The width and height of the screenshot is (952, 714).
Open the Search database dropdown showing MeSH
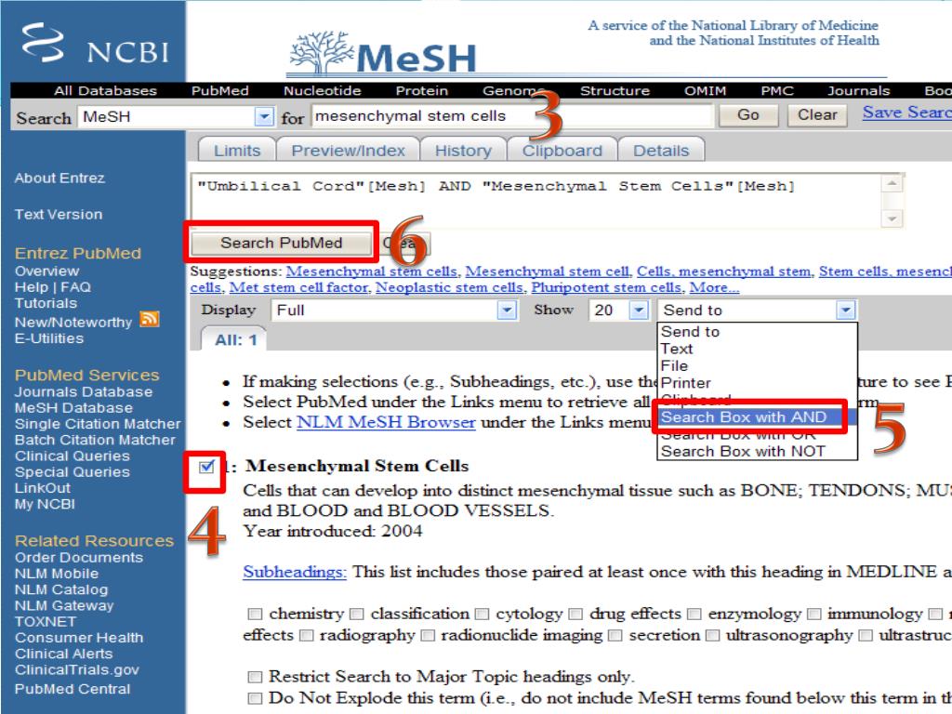176,116
